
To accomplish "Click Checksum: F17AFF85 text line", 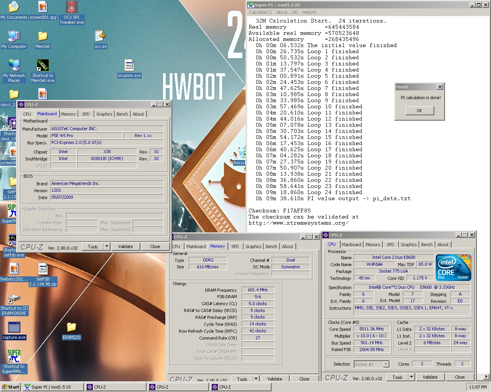I will pos(280,211).
